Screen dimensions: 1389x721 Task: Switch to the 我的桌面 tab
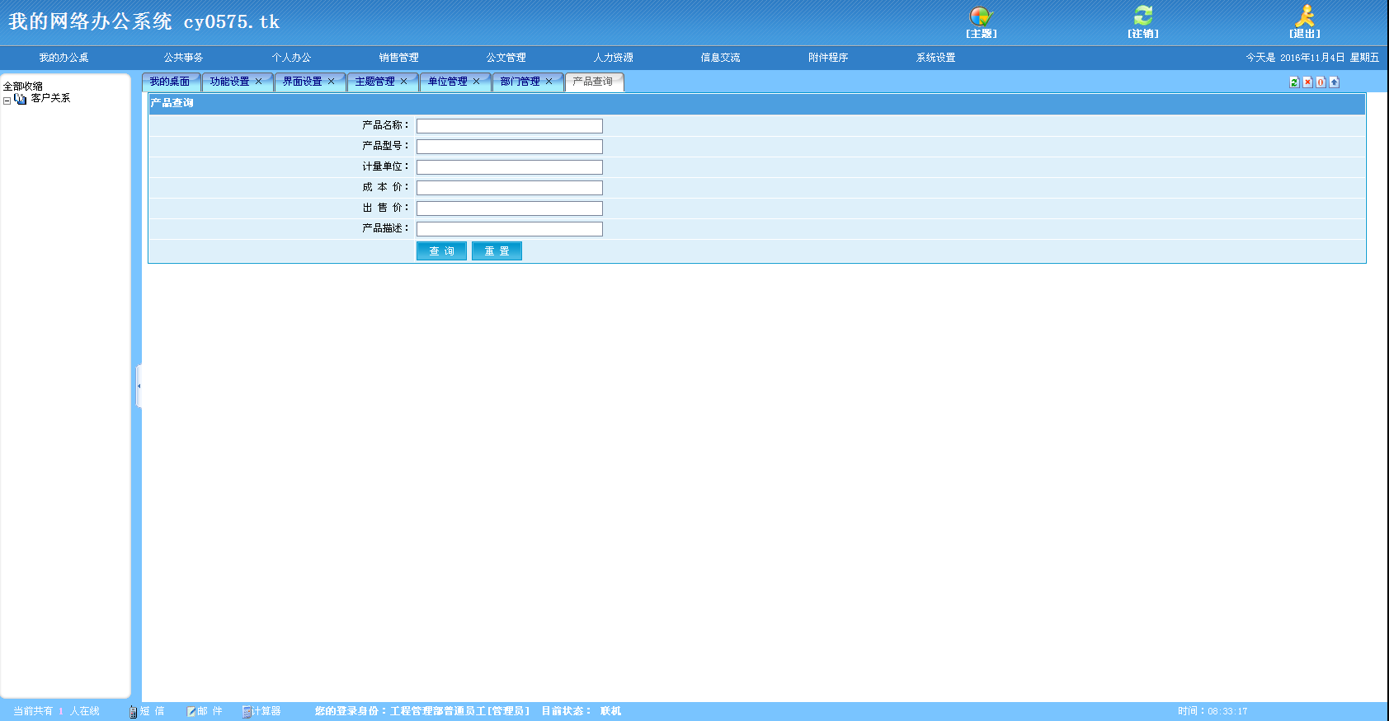[x=170, y=82]
